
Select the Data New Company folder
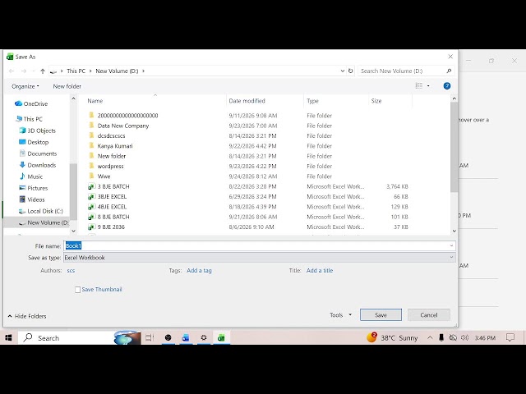tap(123, 126)
